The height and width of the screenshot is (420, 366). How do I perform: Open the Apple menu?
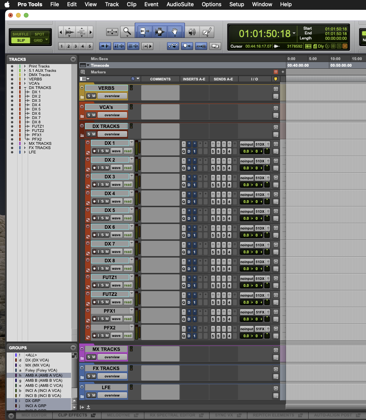pos(7,4)
